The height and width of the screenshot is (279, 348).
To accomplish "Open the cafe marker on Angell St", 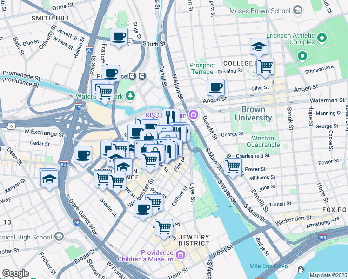I will coord(215,88).
